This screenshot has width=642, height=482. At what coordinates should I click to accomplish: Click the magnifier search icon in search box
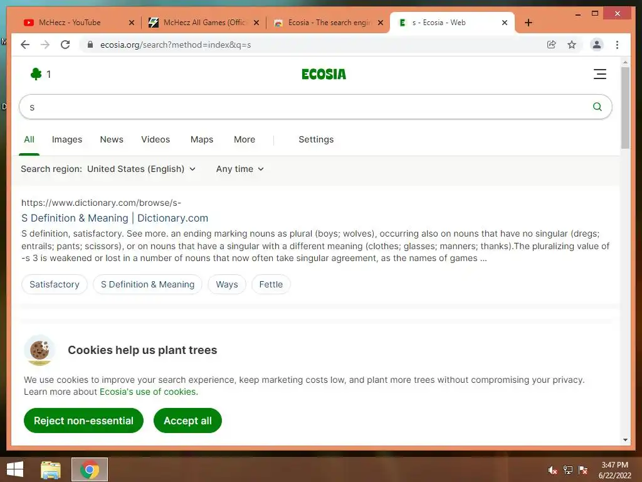(597, 107)
